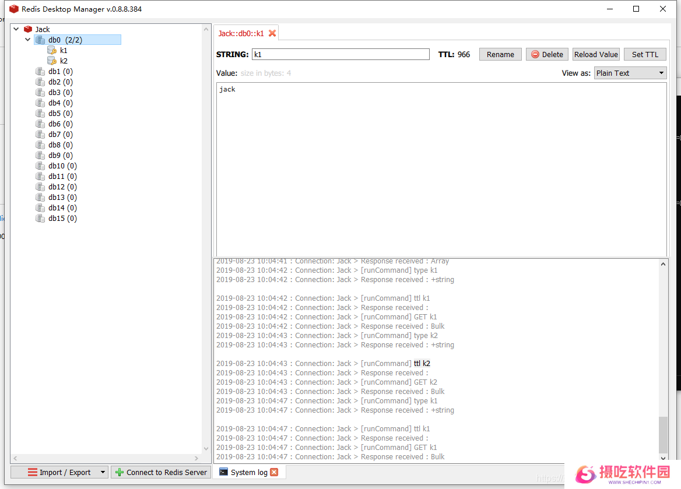Click the db2 database icon
This screenshot has width=681, height=489.
point(40,82)
